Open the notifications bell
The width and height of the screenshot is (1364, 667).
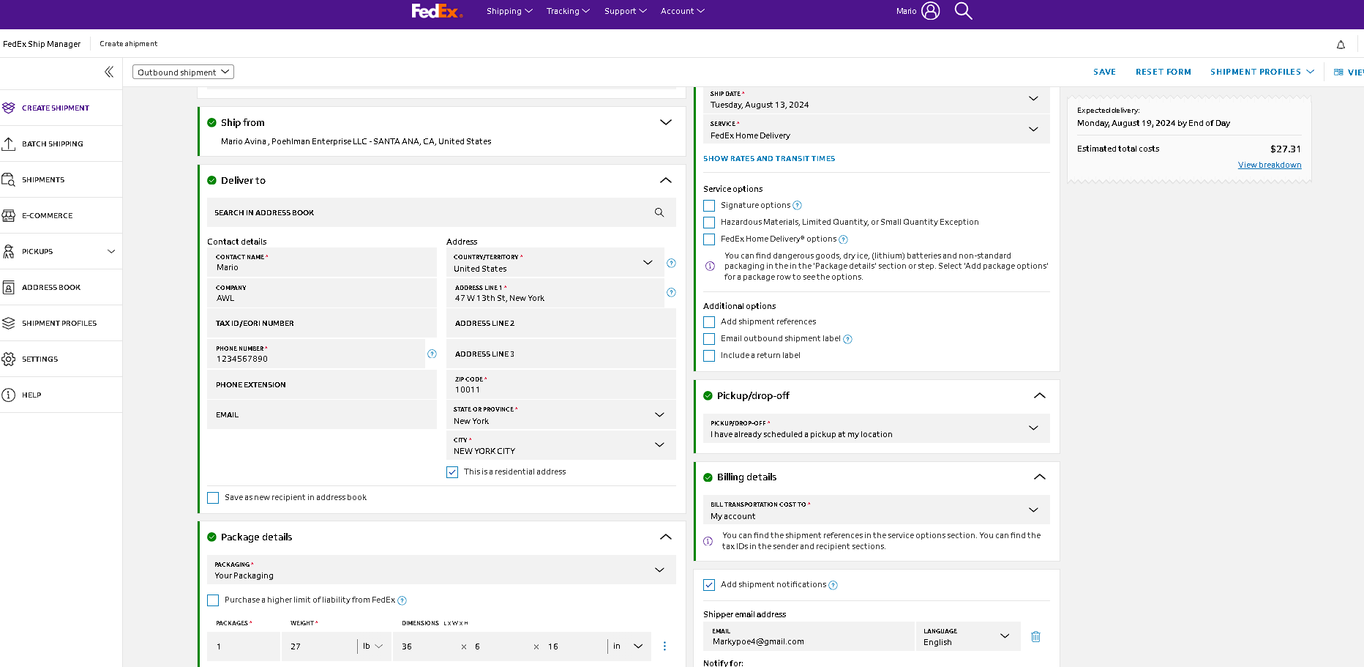pos(1341,45)
